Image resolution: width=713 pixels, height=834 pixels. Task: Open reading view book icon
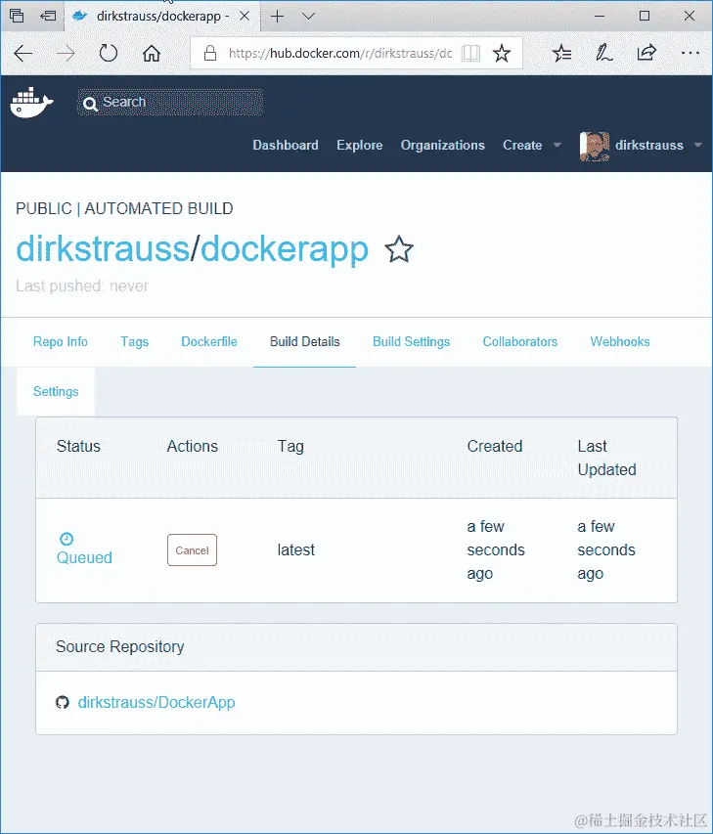coord(470,53)
